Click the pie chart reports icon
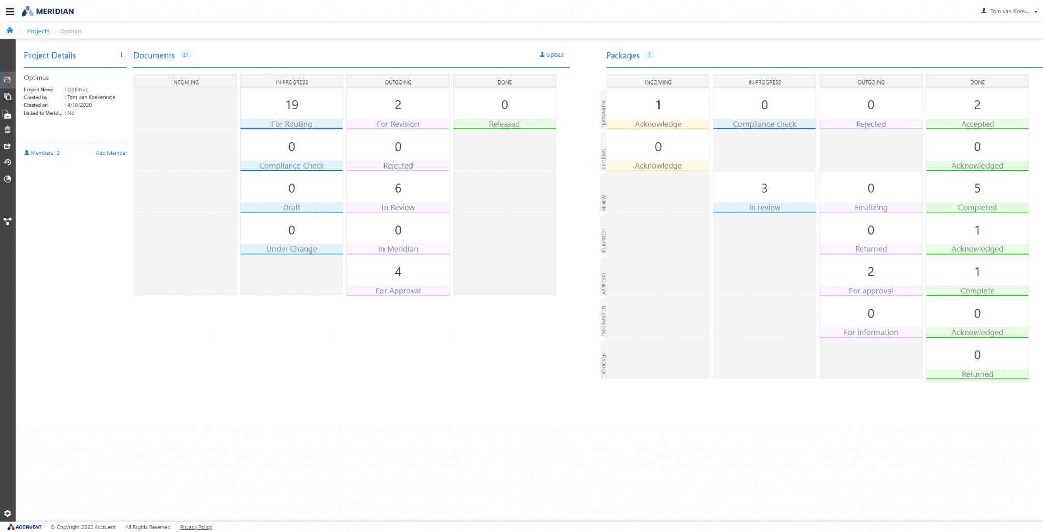Viewport: 1043px width, 532px height. point(7,179)
